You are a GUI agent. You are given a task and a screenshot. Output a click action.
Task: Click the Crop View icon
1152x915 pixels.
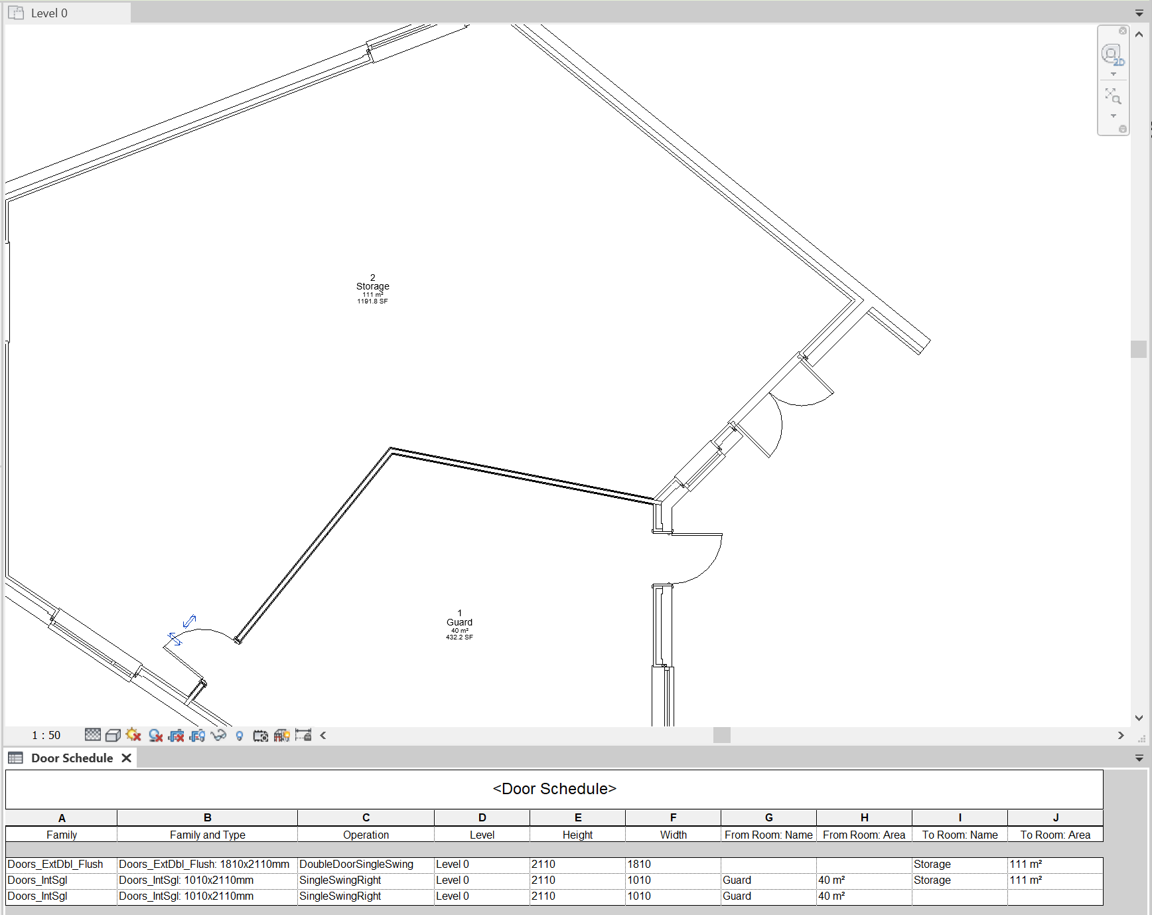click(176, 735)
